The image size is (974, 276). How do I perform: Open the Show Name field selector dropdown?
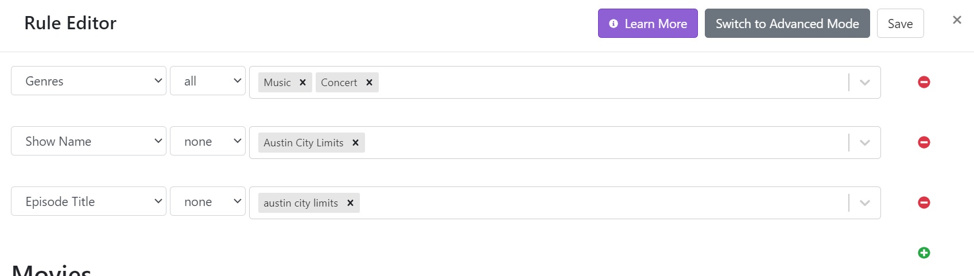point(88,141)
